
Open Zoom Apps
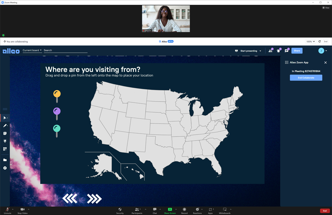[210, 211]
